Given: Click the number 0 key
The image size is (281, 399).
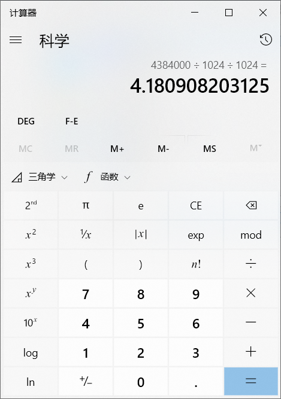Looking at the screenshot, I should 141,381.
